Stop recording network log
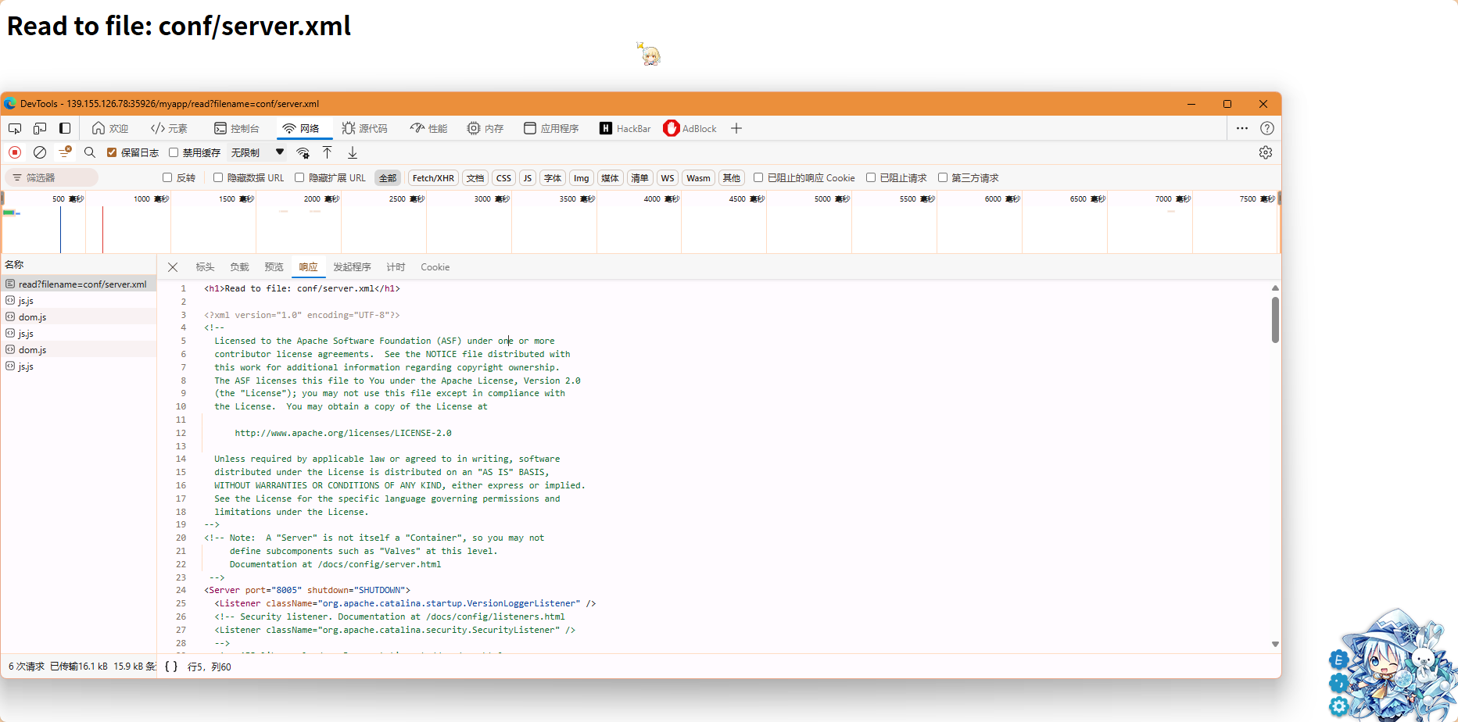This screenshot has width=1458, height=722. (15, 152)
